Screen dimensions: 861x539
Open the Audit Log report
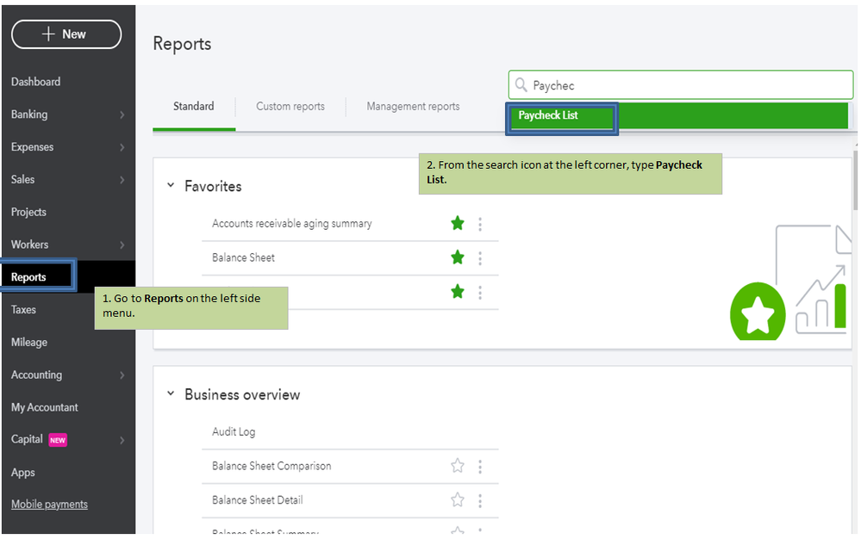pyautogui.click(x=234, y=432)
